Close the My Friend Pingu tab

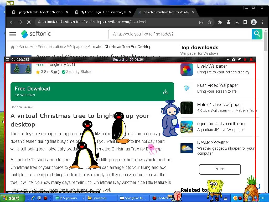pyautogui.click(x=130, y=12)
